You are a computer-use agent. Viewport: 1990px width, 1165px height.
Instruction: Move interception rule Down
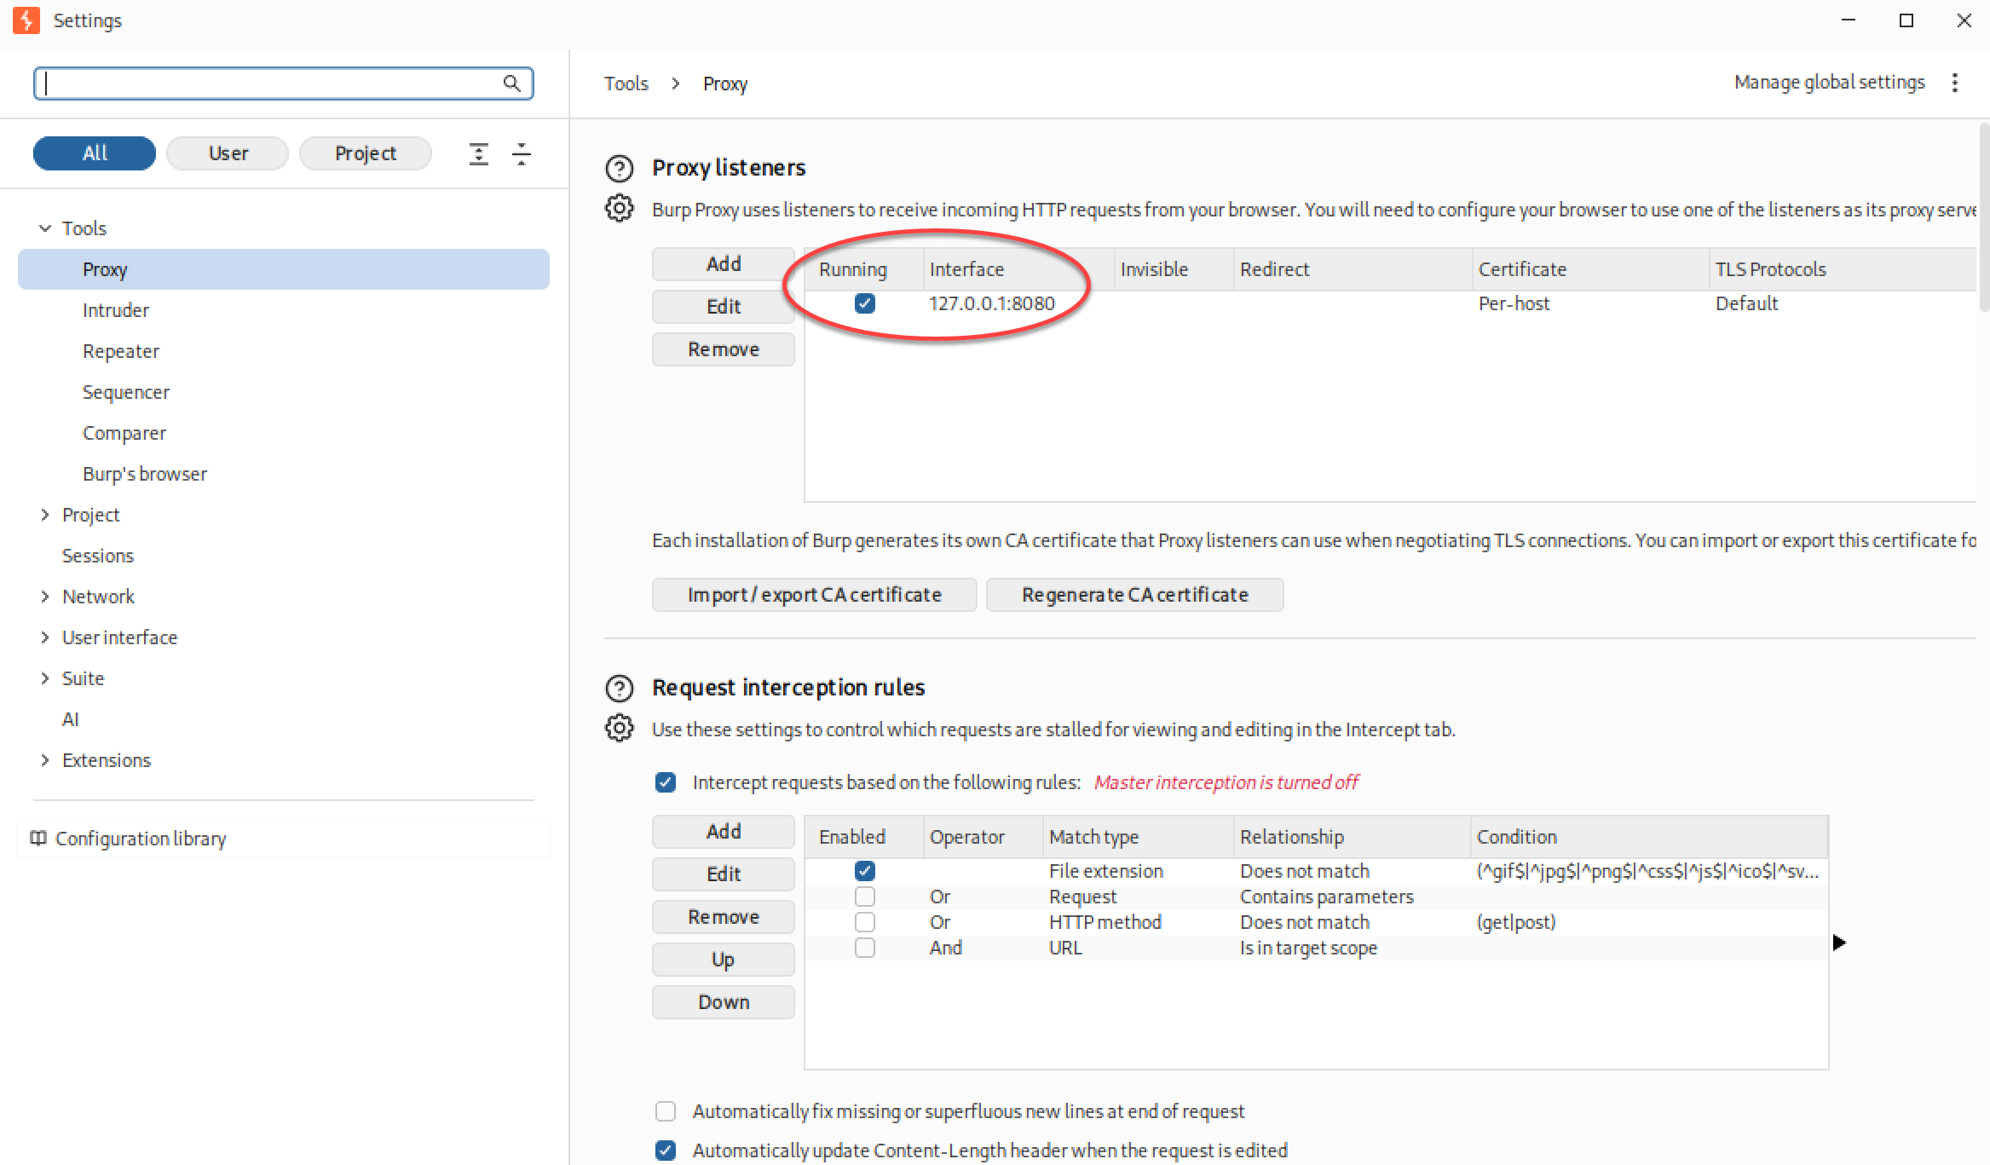click(x=724, y=1002)
